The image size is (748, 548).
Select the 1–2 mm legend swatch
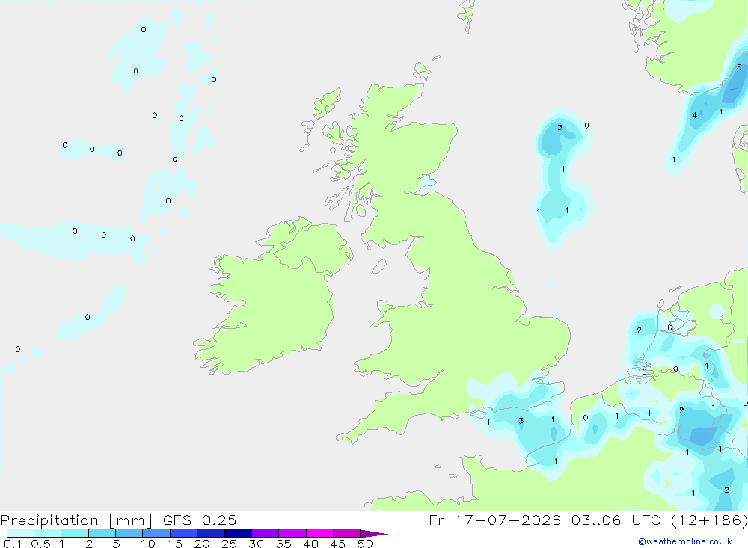[75, 533]
